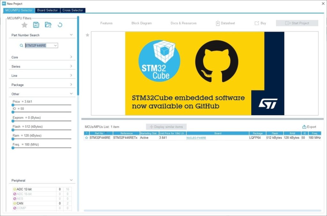327x216 pixels.
Task: Switch to the Cross Selector tab
Action: (x=72, y=10)
